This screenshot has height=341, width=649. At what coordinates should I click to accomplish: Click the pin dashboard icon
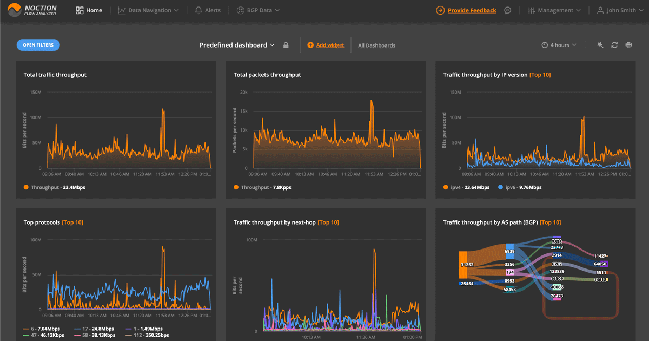coord(600,45)
